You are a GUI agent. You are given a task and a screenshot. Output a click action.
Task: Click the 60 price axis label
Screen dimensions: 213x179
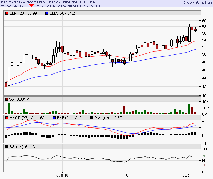pyautogui.click(x=204, y=21)
